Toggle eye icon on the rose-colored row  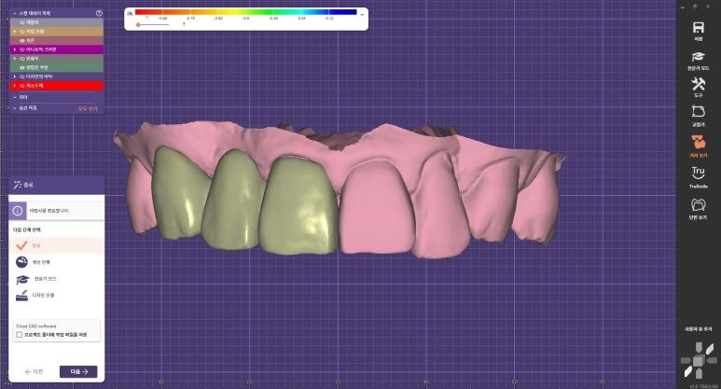click(22, 40)
